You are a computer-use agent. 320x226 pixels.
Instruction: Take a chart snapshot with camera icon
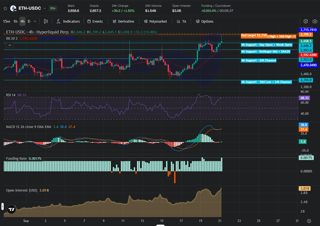tap(315, 21)
